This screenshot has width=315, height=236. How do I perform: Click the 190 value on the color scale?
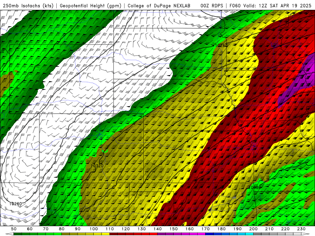(237, 229)
